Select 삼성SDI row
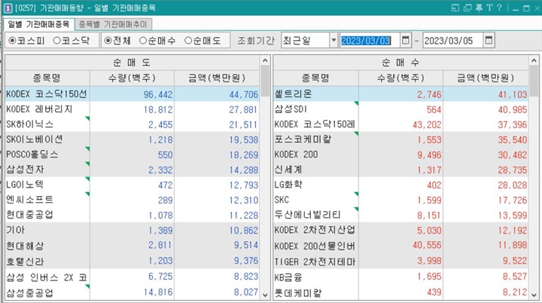 point(400,109)
